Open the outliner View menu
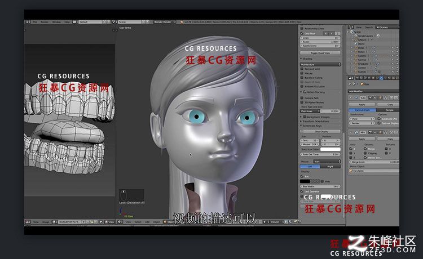 click(359, 27)
